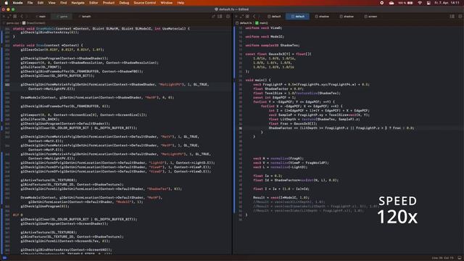Go back in left editor history

coord(22,17)
